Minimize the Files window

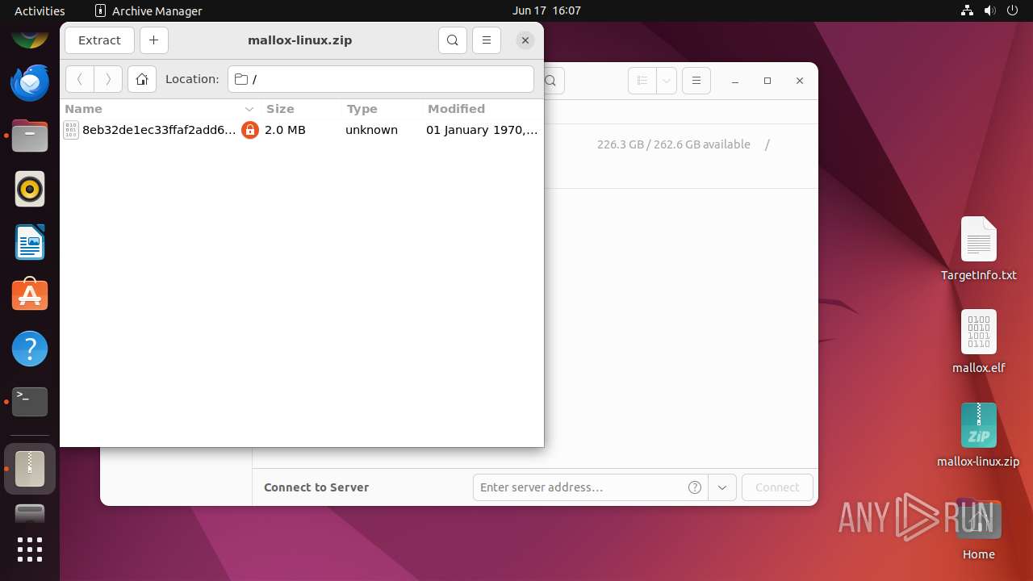pos(735,81)
